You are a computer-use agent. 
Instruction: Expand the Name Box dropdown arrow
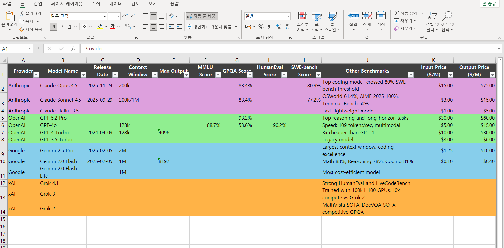(30, 49)
